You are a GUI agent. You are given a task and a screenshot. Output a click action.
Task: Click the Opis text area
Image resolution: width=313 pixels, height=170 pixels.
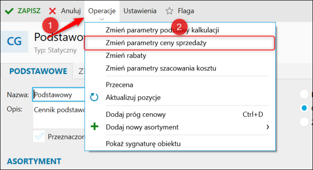[x=59, y=116]
